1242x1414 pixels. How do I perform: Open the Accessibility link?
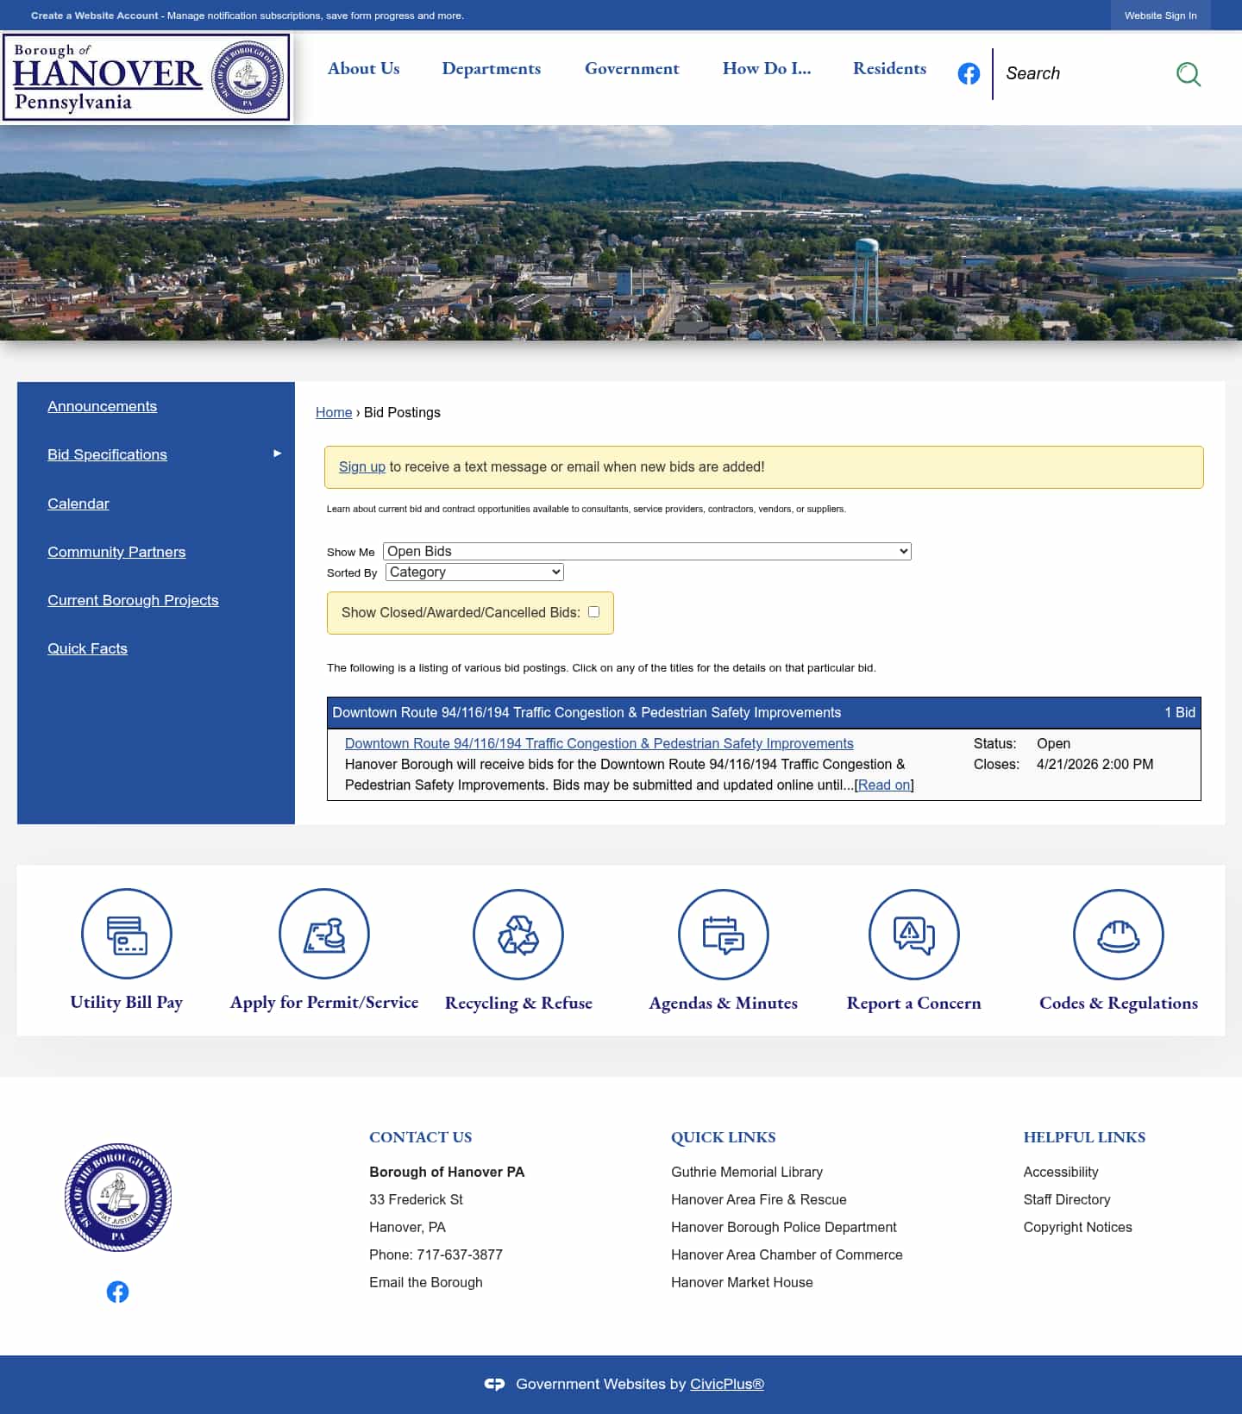pos(1061,1172)
